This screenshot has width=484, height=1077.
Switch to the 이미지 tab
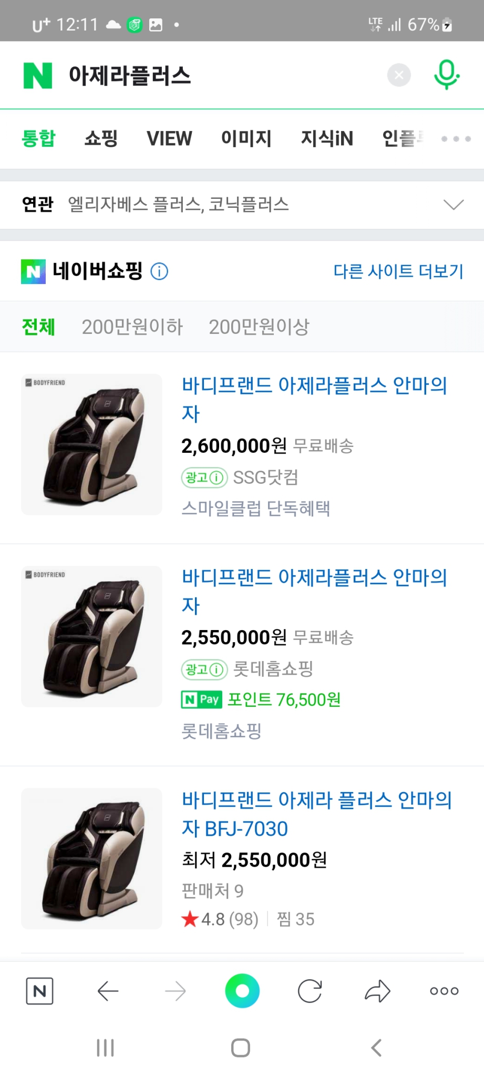point(246,138)
